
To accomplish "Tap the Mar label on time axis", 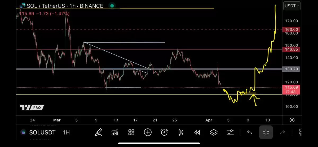I will pyautogui.click(x=57, y=120).
